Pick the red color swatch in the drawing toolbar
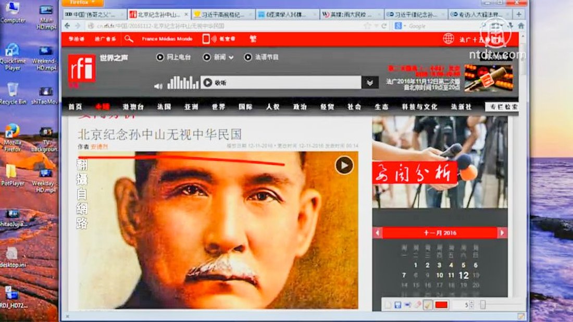Image resolution: width=573 pixels, height=322 pixels. (442, 305)
